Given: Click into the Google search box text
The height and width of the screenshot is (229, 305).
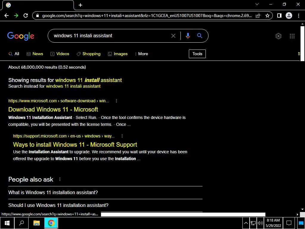Looking at the screenshot, I should (x=83, y=36).
